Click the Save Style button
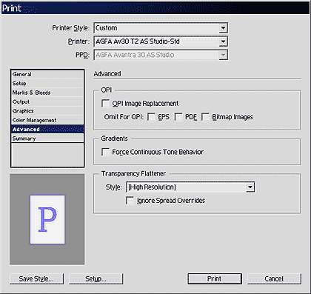 (36, 278)
